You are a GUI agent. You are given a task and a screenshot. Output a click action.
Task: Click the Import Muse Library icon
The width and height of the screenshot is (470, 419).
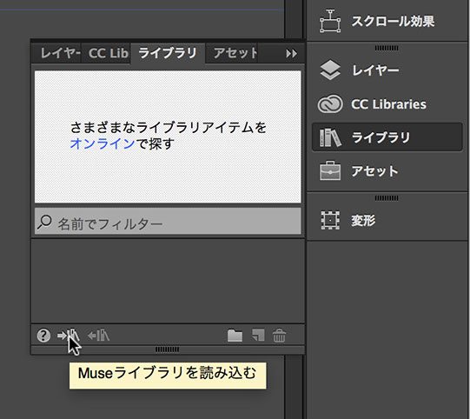[x=68, y=335]
